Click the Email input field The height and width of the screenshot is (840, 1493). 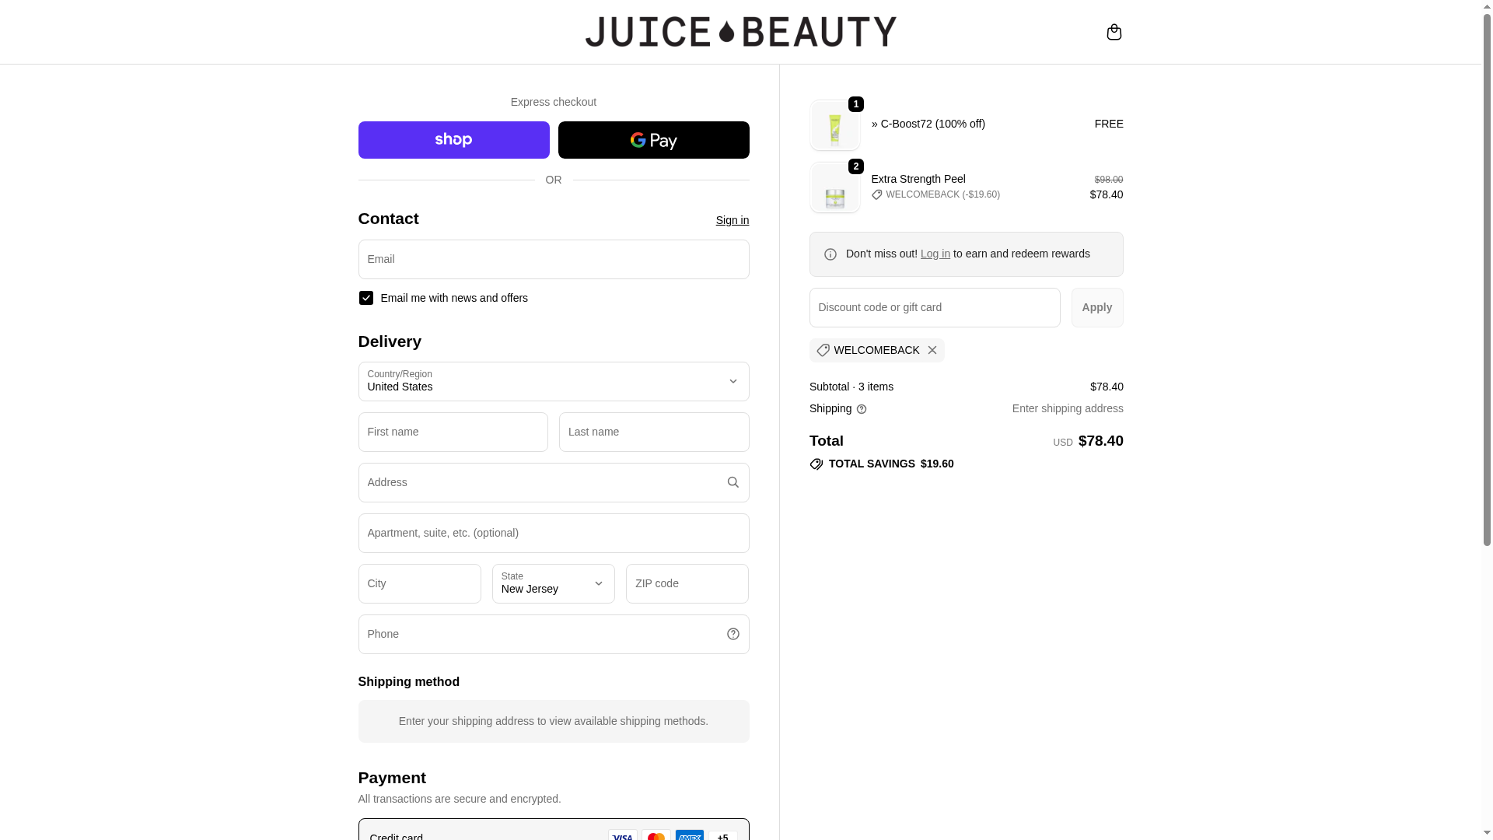553,259
